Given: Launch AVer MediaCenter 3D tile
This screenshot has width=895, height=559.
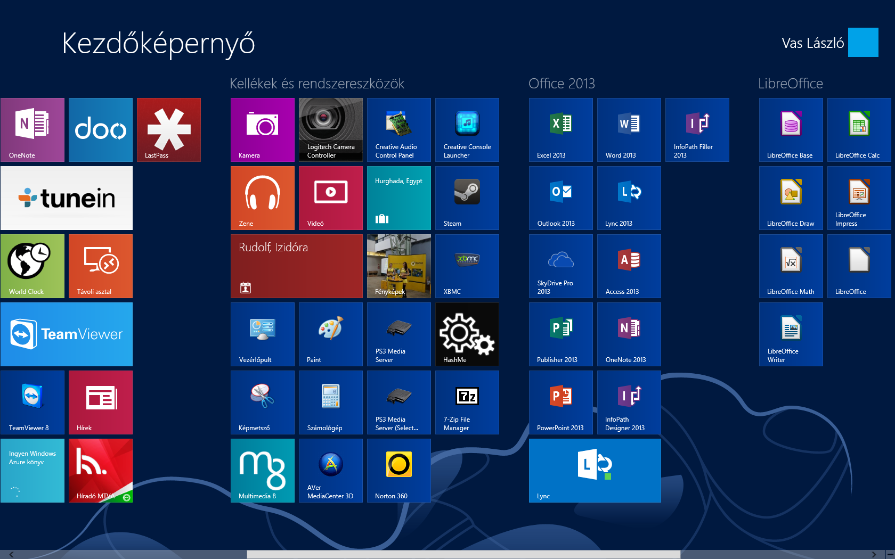Looking at the screenshot, I should [331, 471].
